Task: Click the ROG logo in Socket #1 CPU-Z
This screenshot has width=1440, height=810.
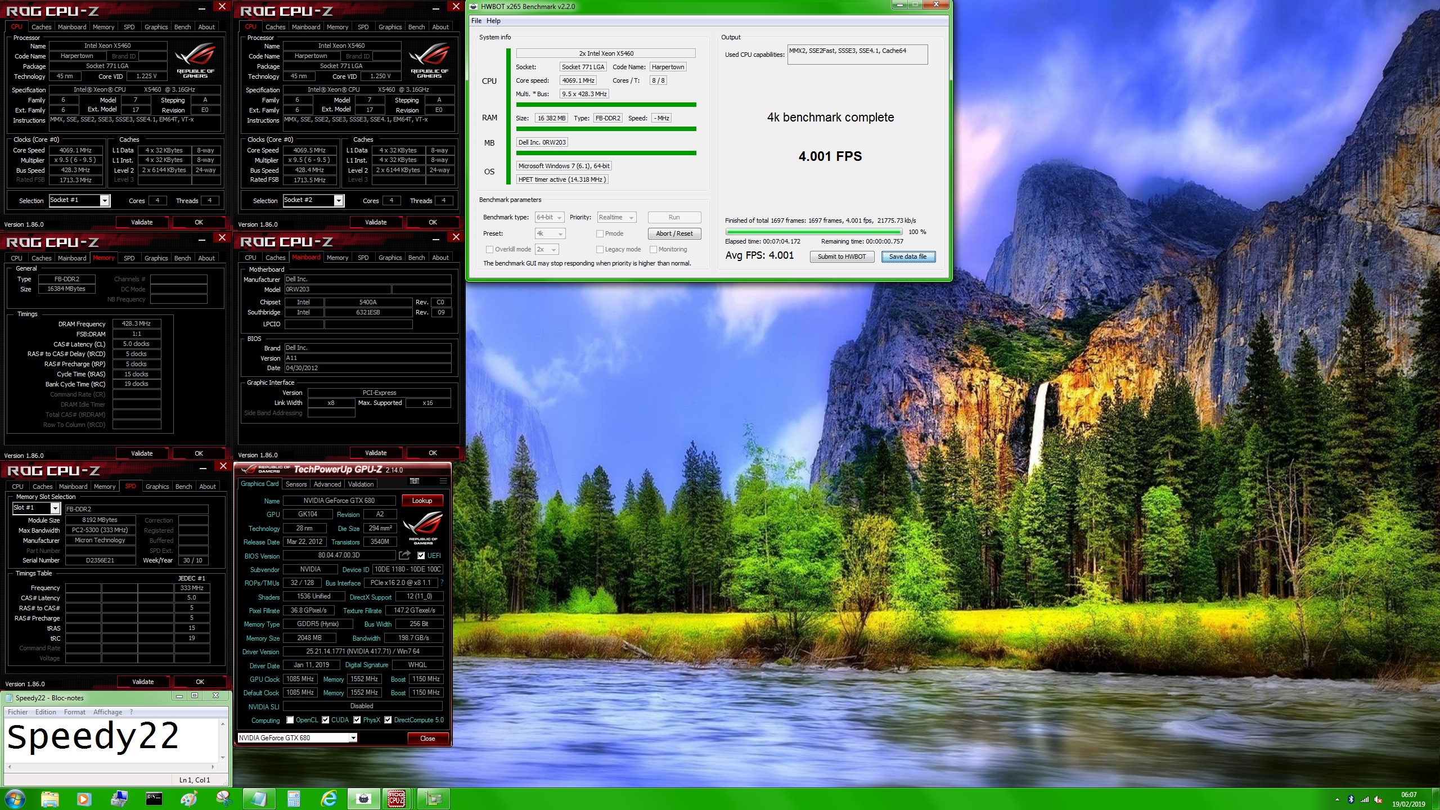Action: click(195, 61)
